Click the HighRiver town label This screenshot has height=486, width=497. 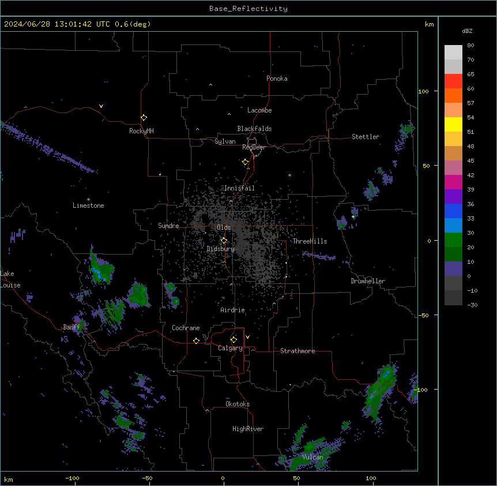tap(248, 429)
